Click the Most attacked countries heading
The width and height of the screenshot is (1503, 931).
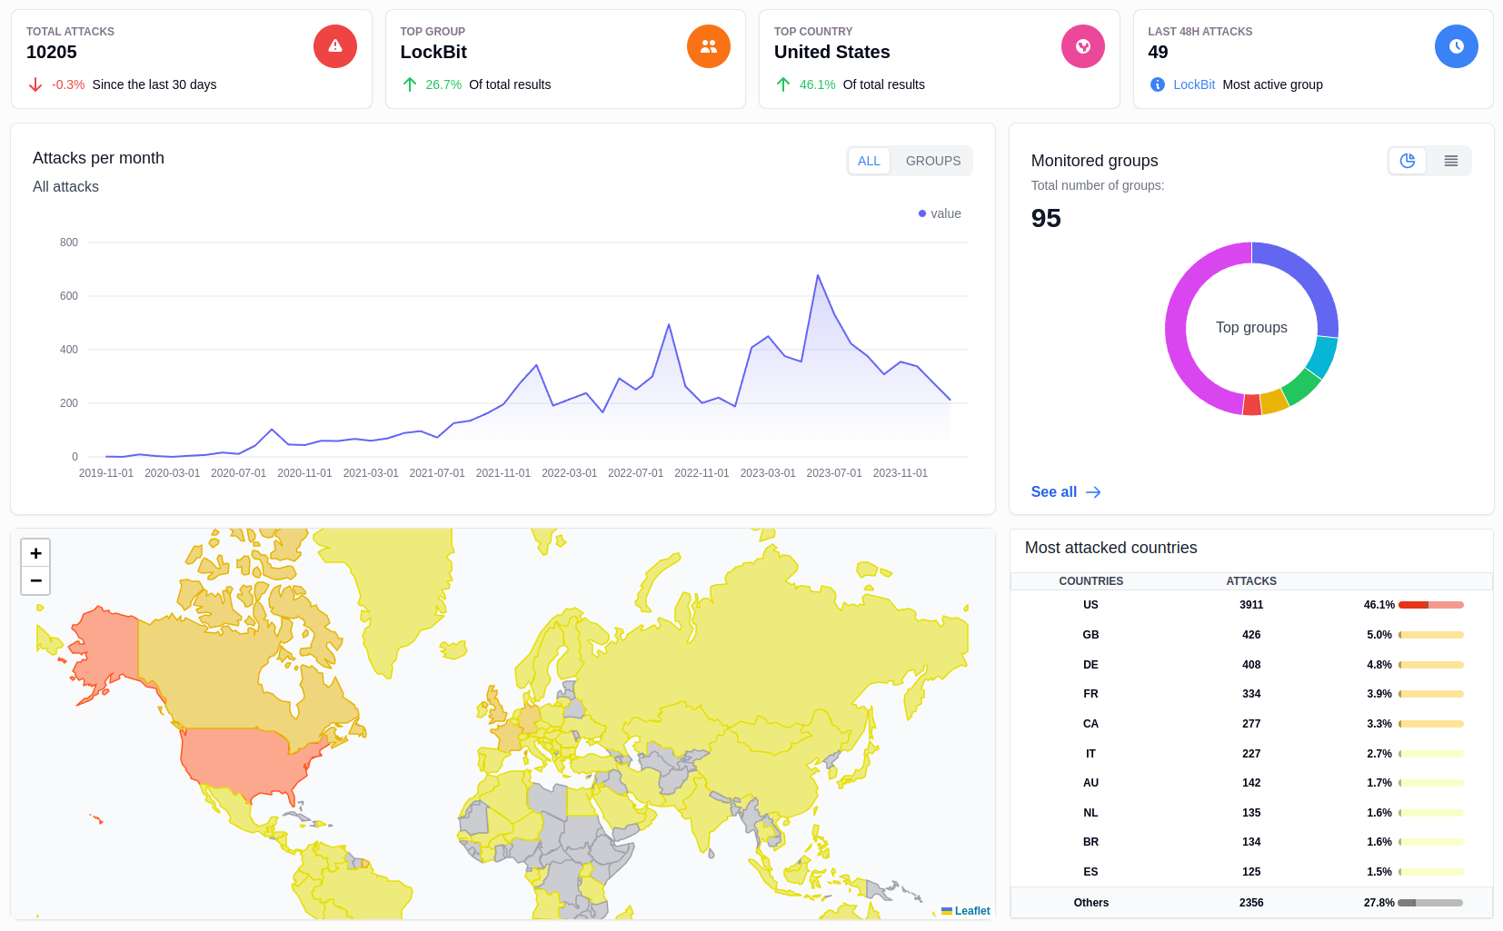click(x=1110, y=548)
